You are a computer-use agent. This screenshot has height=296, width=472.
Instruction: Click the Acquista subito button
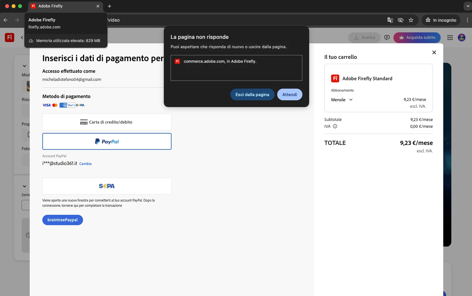point(417,38)
